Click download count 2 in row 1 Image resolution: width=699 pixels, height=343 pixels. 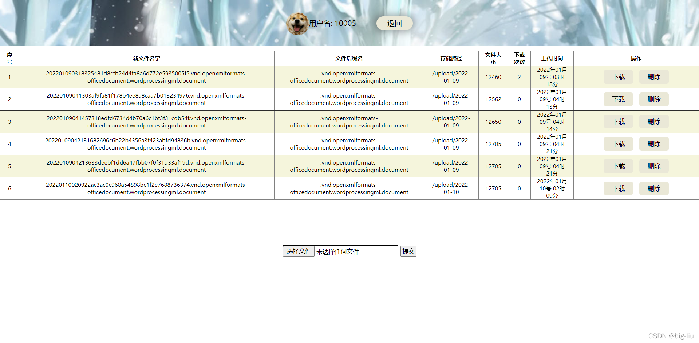pyautogui.click(x=519, y=77)
